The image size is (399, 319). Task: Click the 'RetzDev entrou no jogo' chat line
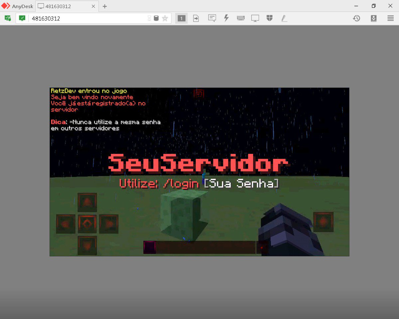pos(89,91)
